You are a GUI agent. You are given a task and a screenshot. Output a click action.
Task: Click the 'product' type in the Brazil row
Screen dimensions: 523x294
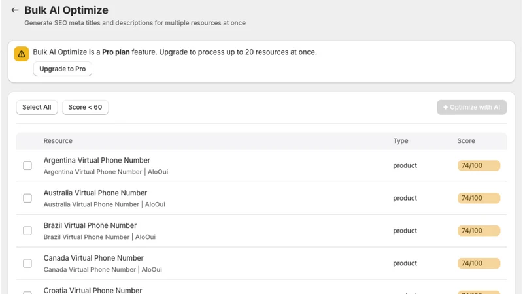pos(405,231)
